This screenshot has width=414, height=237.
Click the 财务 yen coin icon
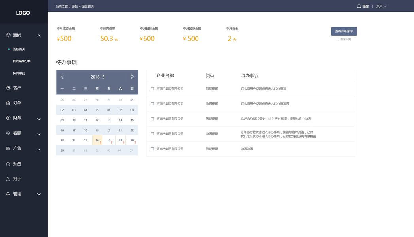point(8,118)
